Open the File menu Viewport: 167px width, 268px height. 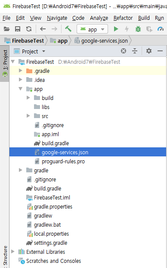6,18
